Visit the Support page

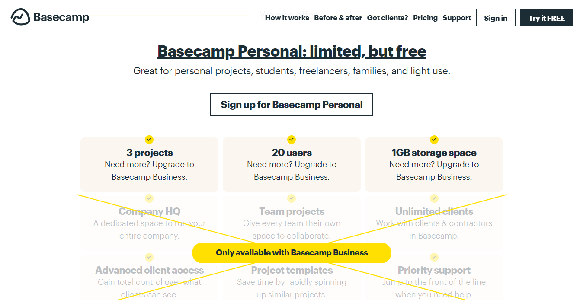[457, 18]
